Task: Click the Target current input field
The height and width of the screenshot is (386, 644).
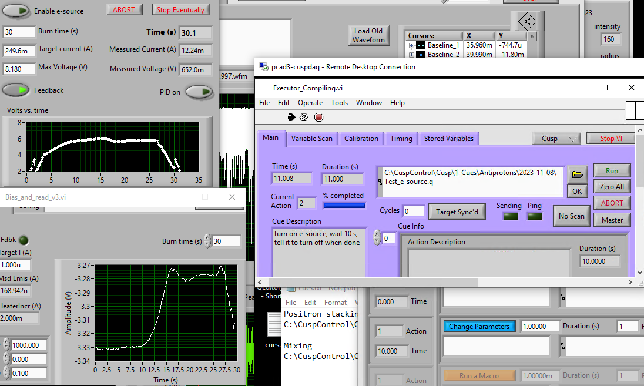Action: tap(19, 51)
